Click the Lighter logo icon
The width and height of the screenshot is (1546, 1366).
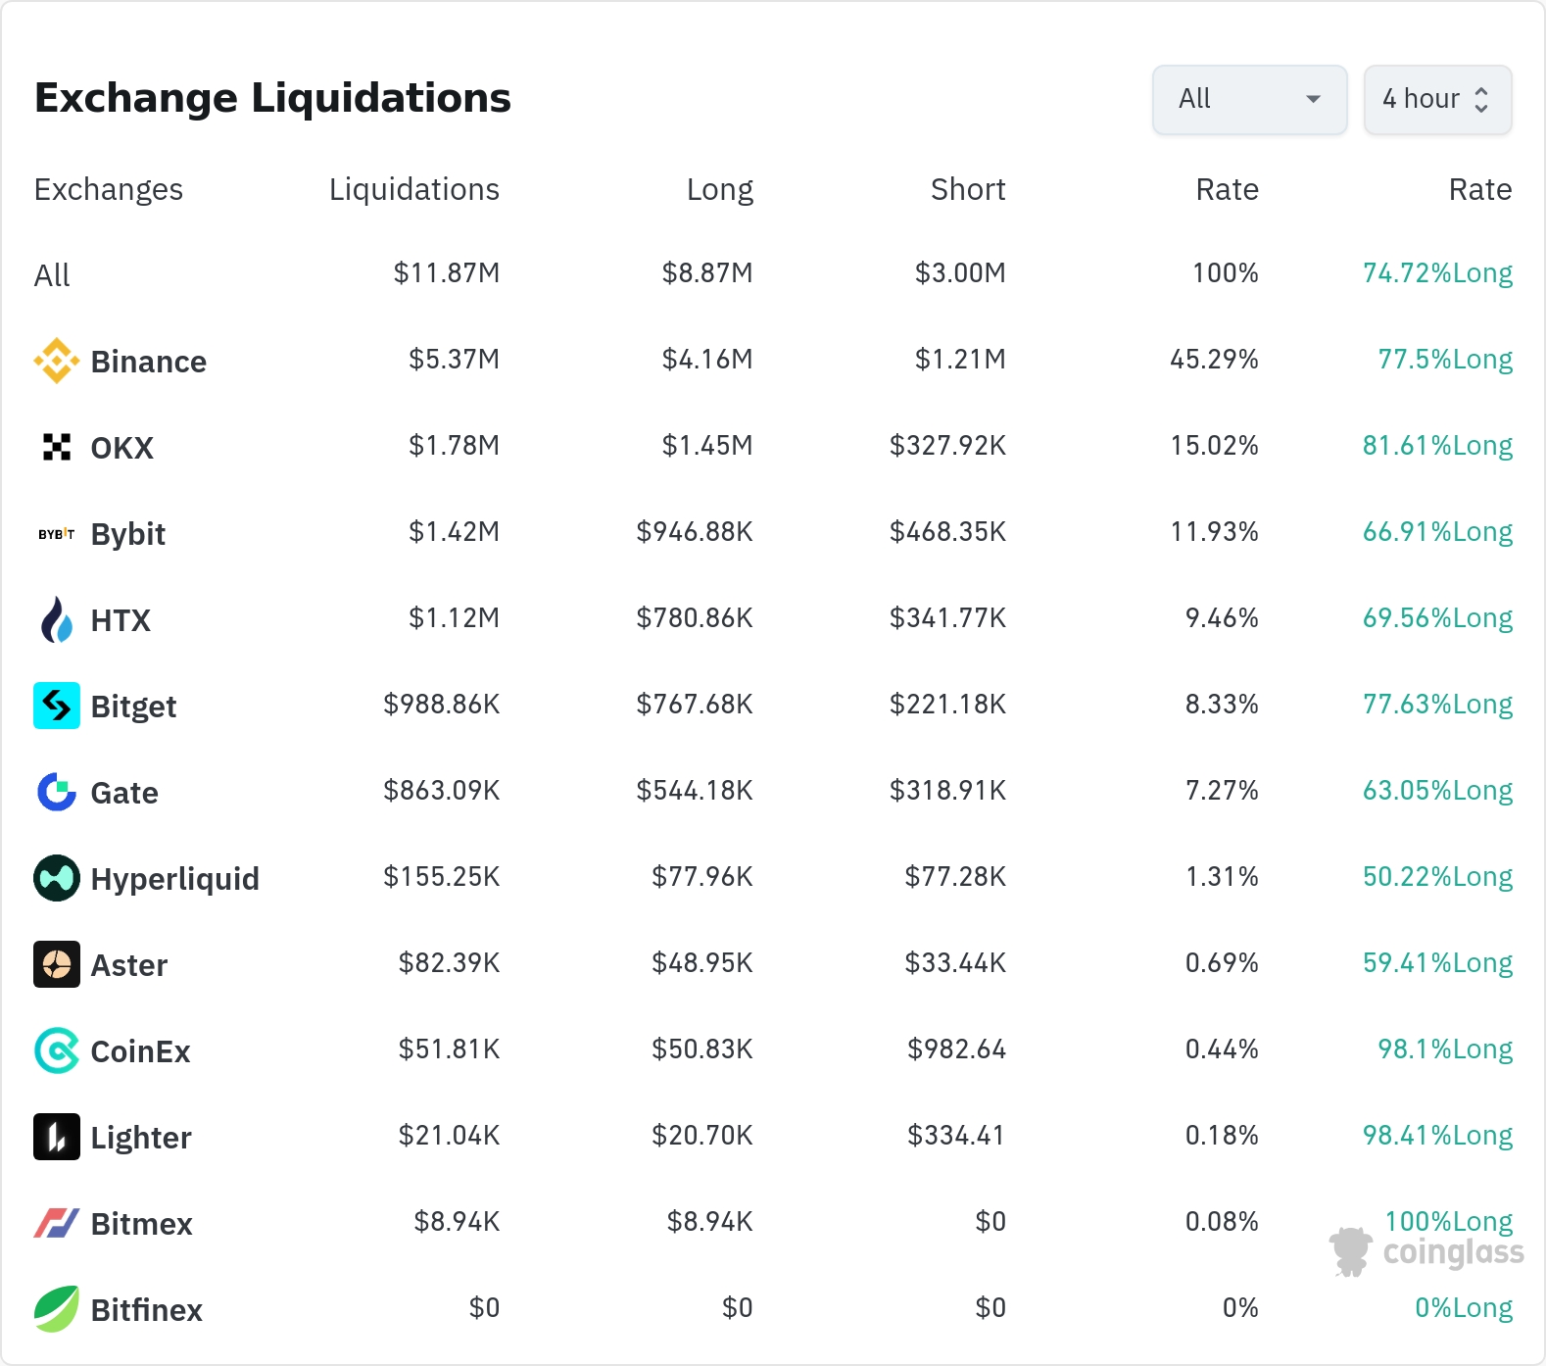click(x=57, y=1137)
